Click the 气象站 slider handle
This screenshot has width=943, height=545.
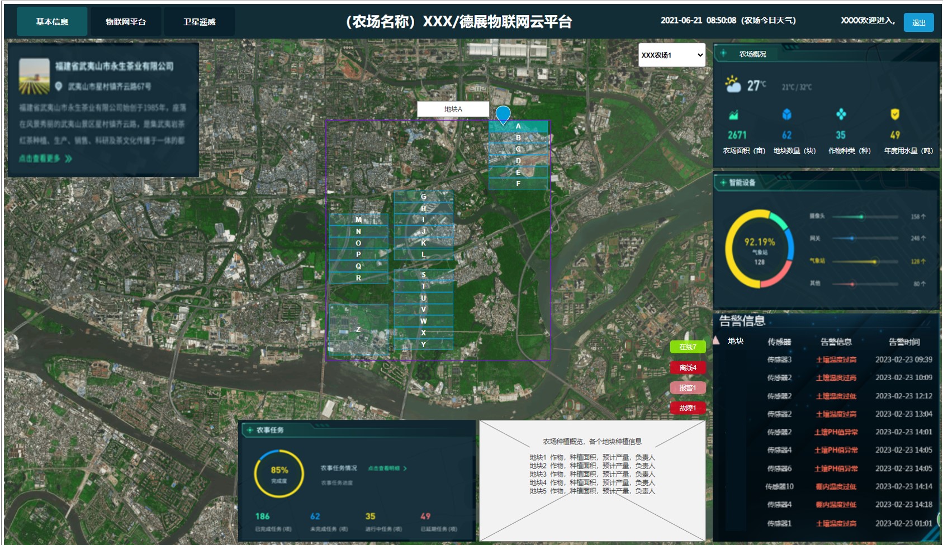click(x=875, y=261)
